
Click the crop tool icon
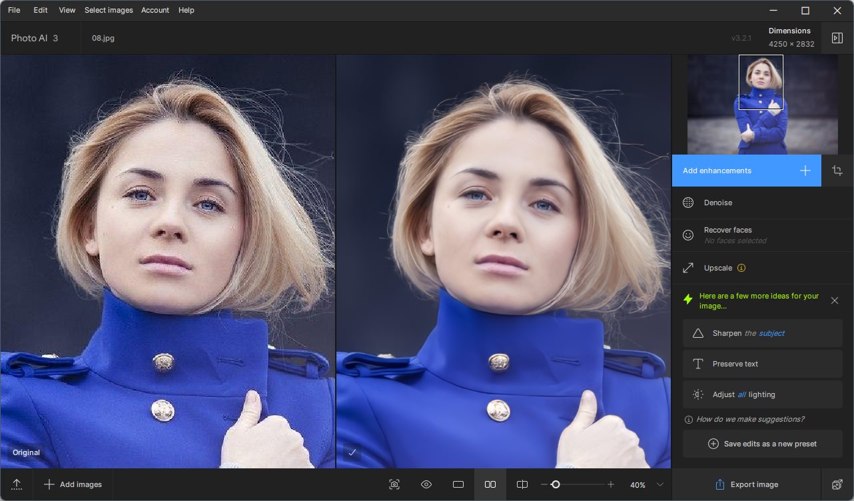(837, 171)
